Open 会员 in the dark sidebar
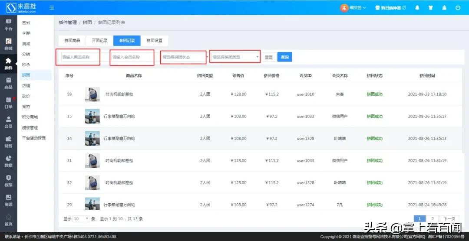Viewport: 469px width, 241px height. tap(9, 122)
